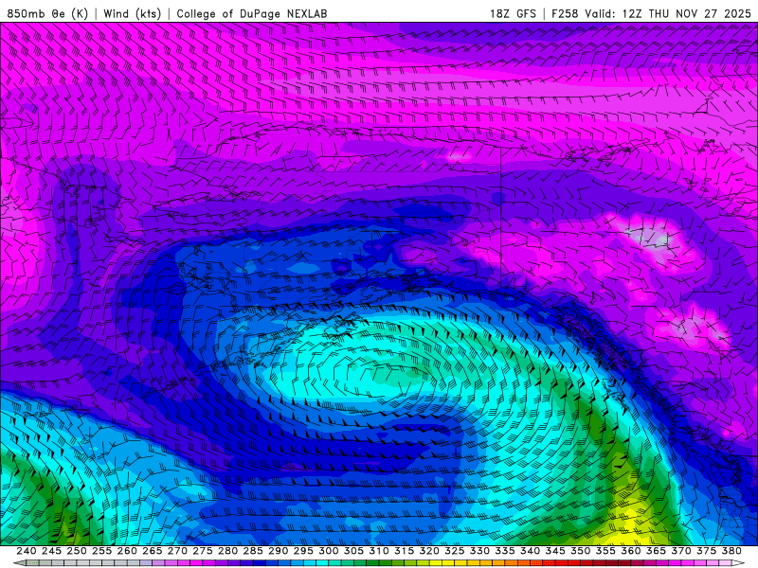Click the 370 color scale label

click(x=681, y=551)
